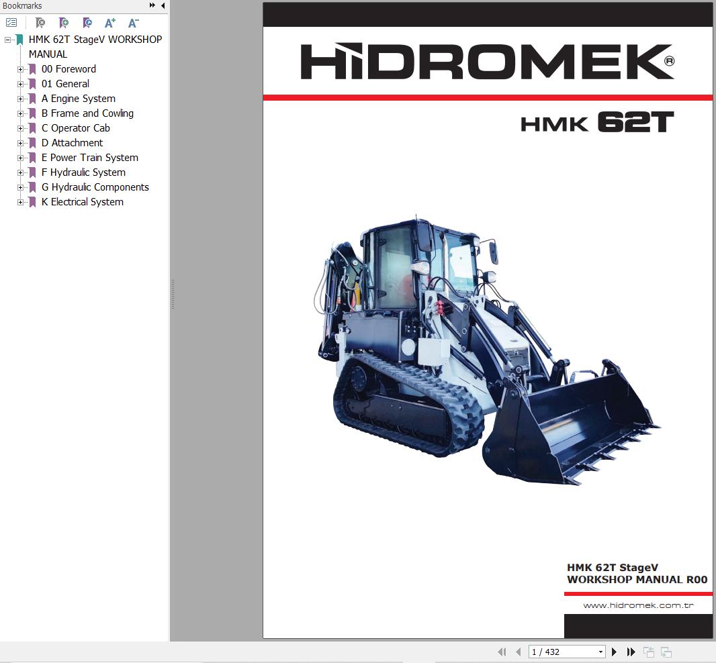Click the delete bookmark icon
This screenshot has height=663, width=716.
40,23
